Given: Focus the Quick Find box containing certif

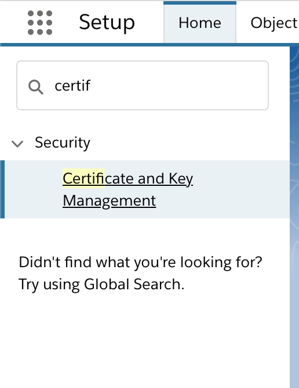Looking at the screenshot, I should pyautogui.click(x=143, y=85).
